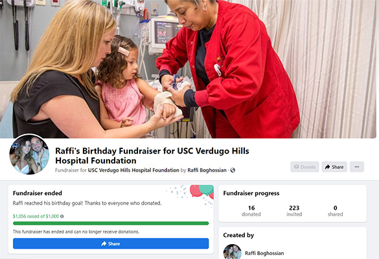This screenshot has width=379, height=259.
Task: Click the balloons decoration on ended card
Action: tap(201, 191)
